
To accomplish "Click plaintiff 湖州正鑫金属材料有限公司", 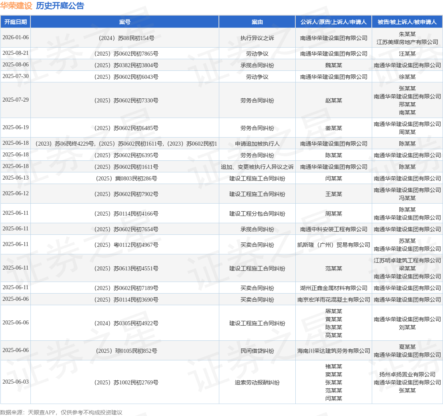I will click(333, 288).
